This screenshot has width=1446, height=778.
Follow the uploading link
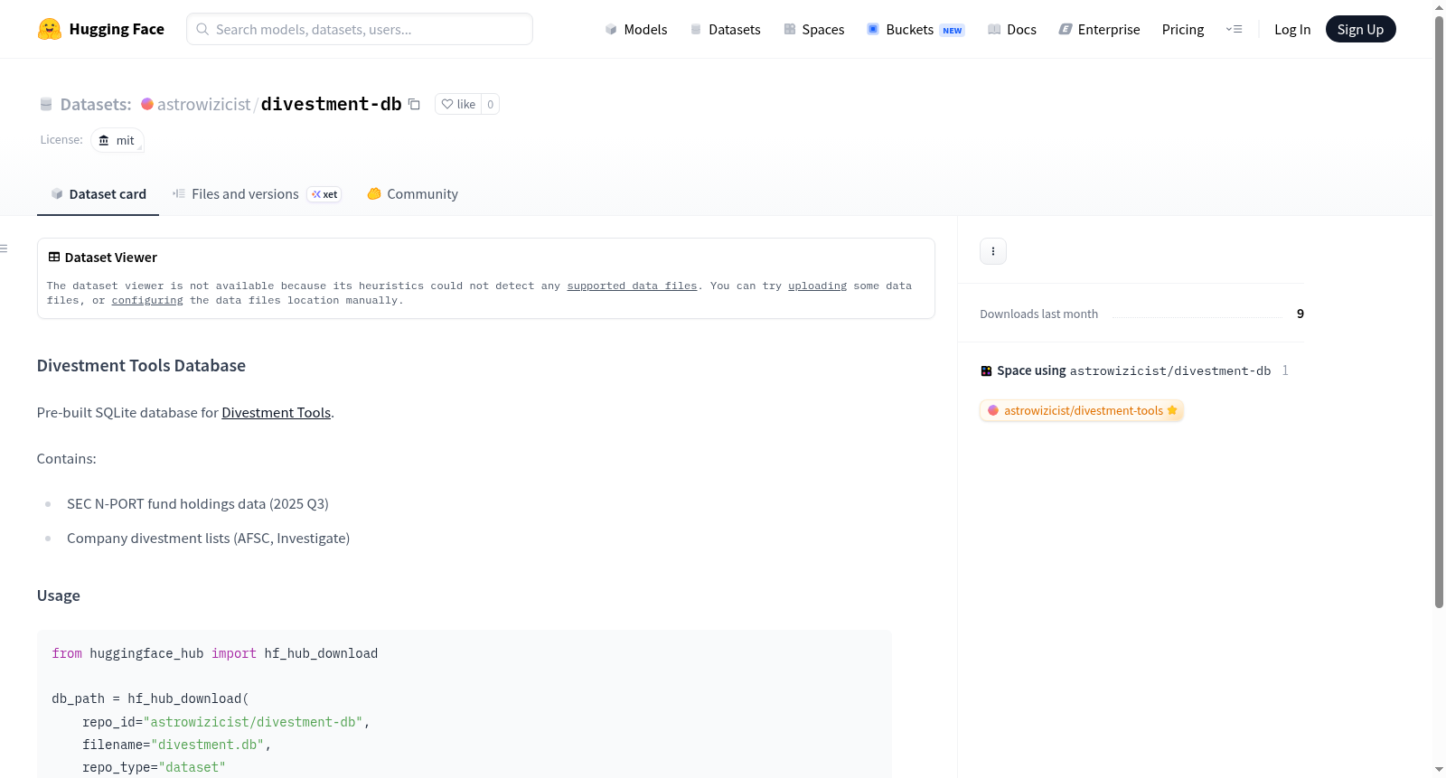click(x=817, y=286)
